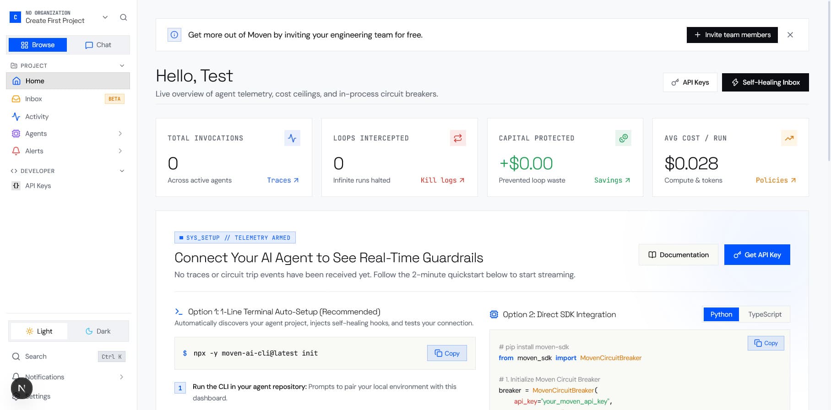Click the round N avatar badge
Viewport: 831px width, 410px height.
pyautogui.click(x=22, y=388)
